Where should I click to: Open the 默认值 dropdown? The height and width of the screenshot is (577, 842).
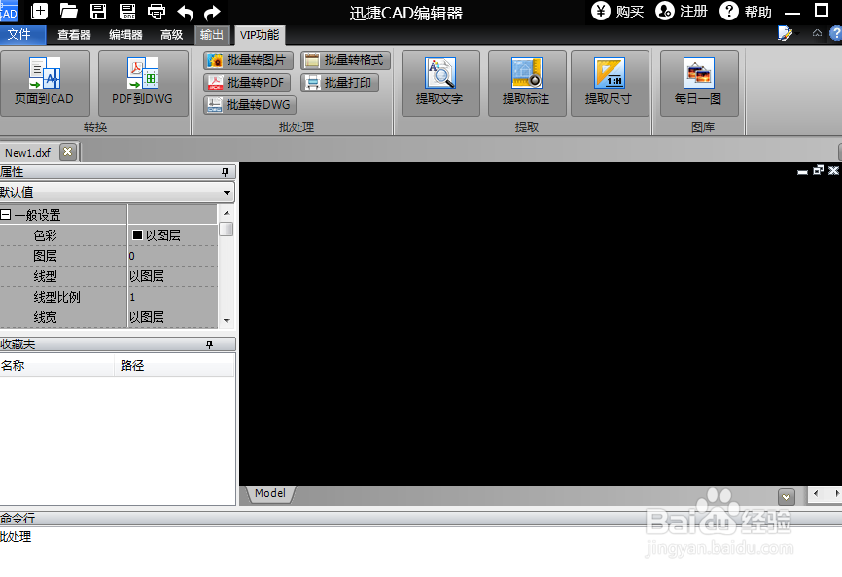tap(228, 193)
